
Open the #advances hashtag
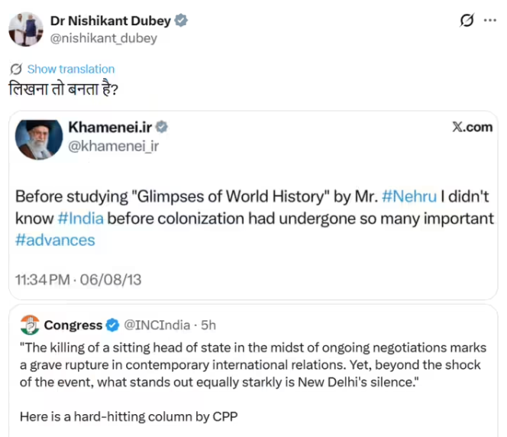coord(55,240)
